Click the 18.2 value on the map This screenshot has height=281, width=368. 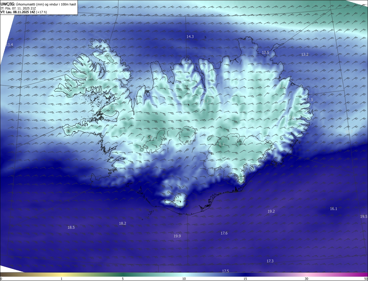tap(122, 223)
